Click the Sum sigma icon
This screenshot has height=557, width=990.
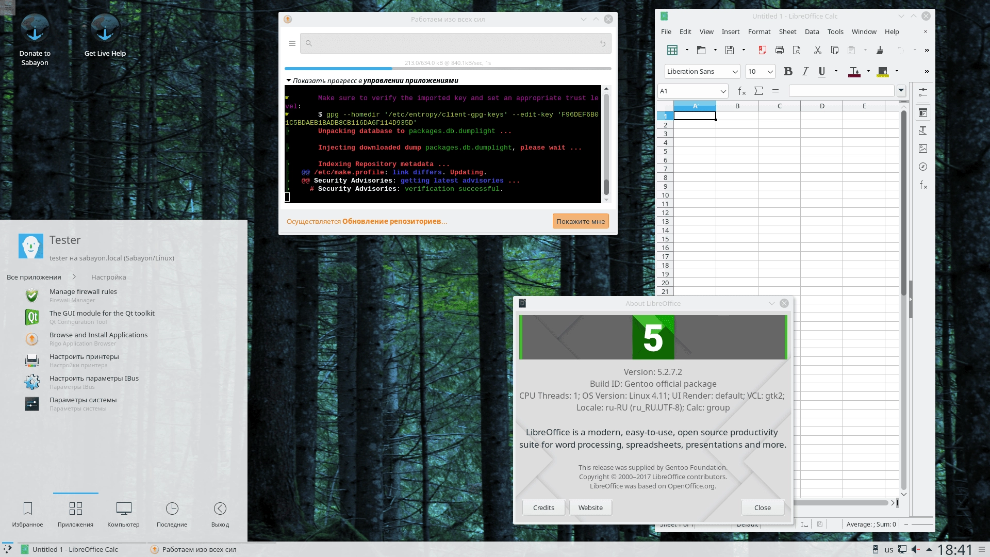point(758,91)
